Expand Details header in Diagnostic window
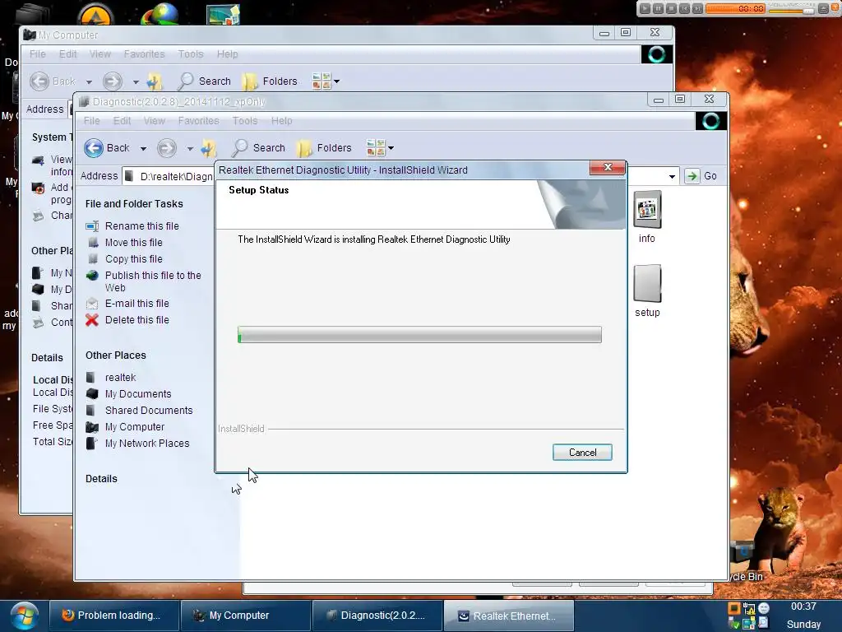842x632 pixels. click(101, 479)
